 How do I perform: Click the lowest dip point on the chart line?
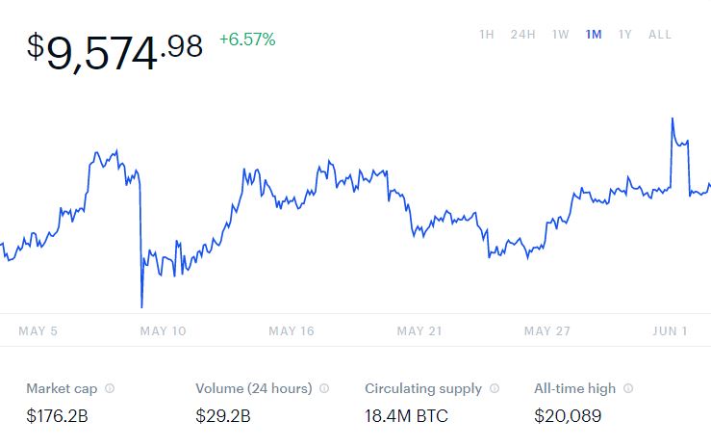(x=141, y=306)
